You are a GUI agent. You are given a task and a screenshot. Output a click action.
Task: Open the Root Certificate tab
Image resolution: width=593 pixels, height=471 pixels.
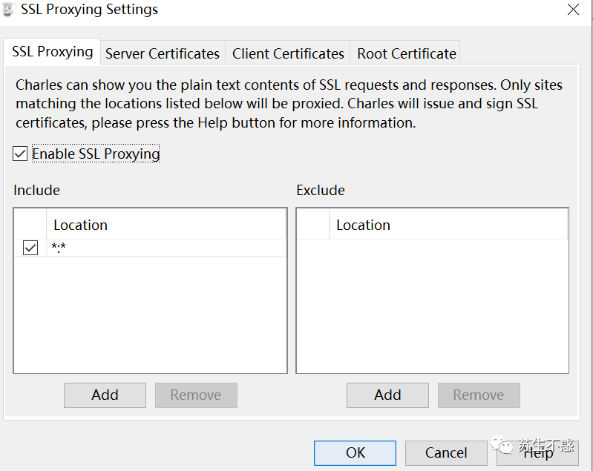[x=406, y=53]
